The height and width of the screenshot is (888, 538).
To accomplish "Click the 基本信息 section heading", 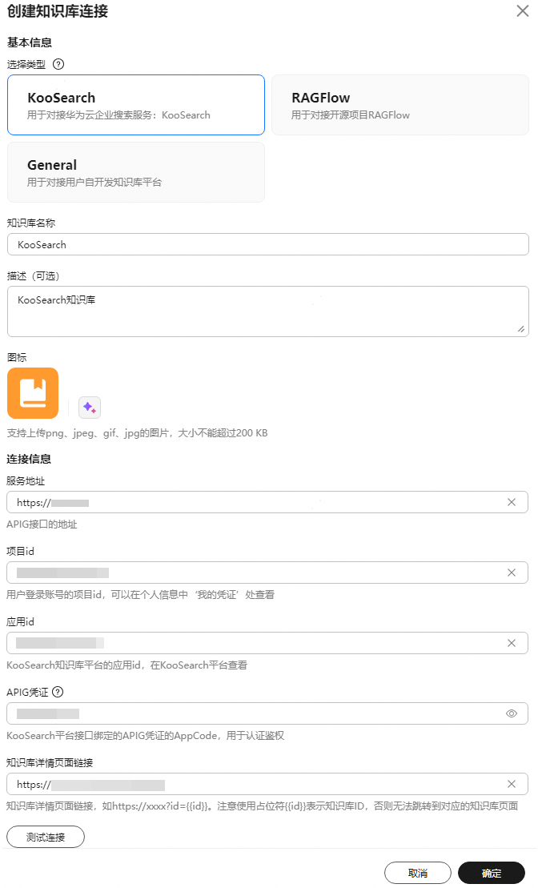I will [30, 42].
